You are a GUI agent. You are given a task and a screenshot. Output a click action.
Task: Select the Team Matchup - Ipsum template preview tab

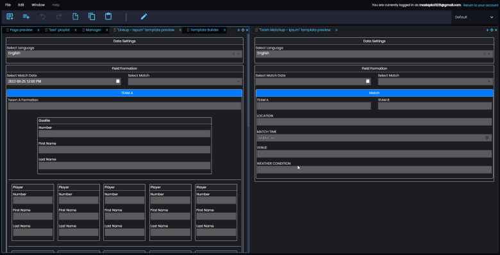[295, 30]
